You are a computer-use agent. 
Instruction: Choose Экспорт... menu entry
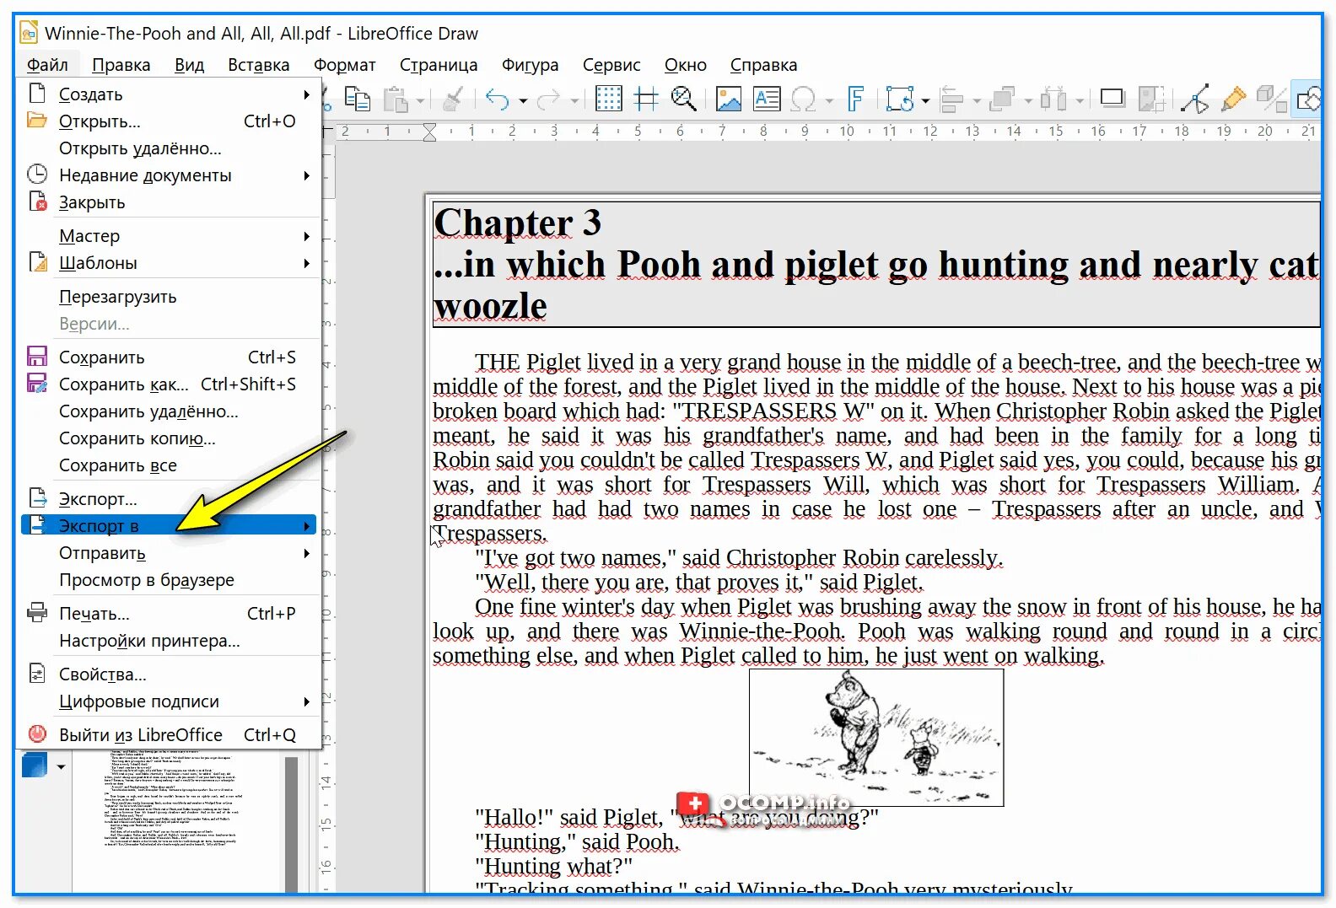click(x=169, y=499)
